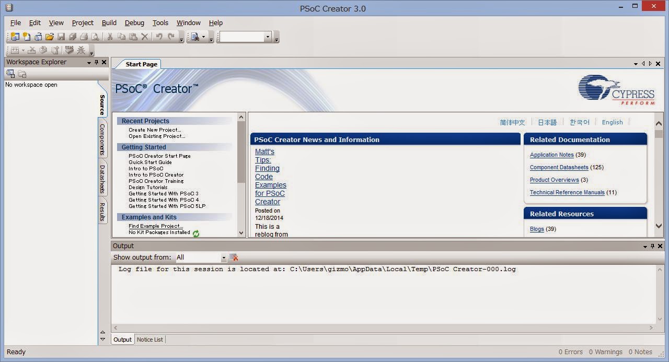This screenshot has width=669, height=362.
Task: Click the Output panel horizontal scrollbar right arrow
Action: click(x=651, y=328)
